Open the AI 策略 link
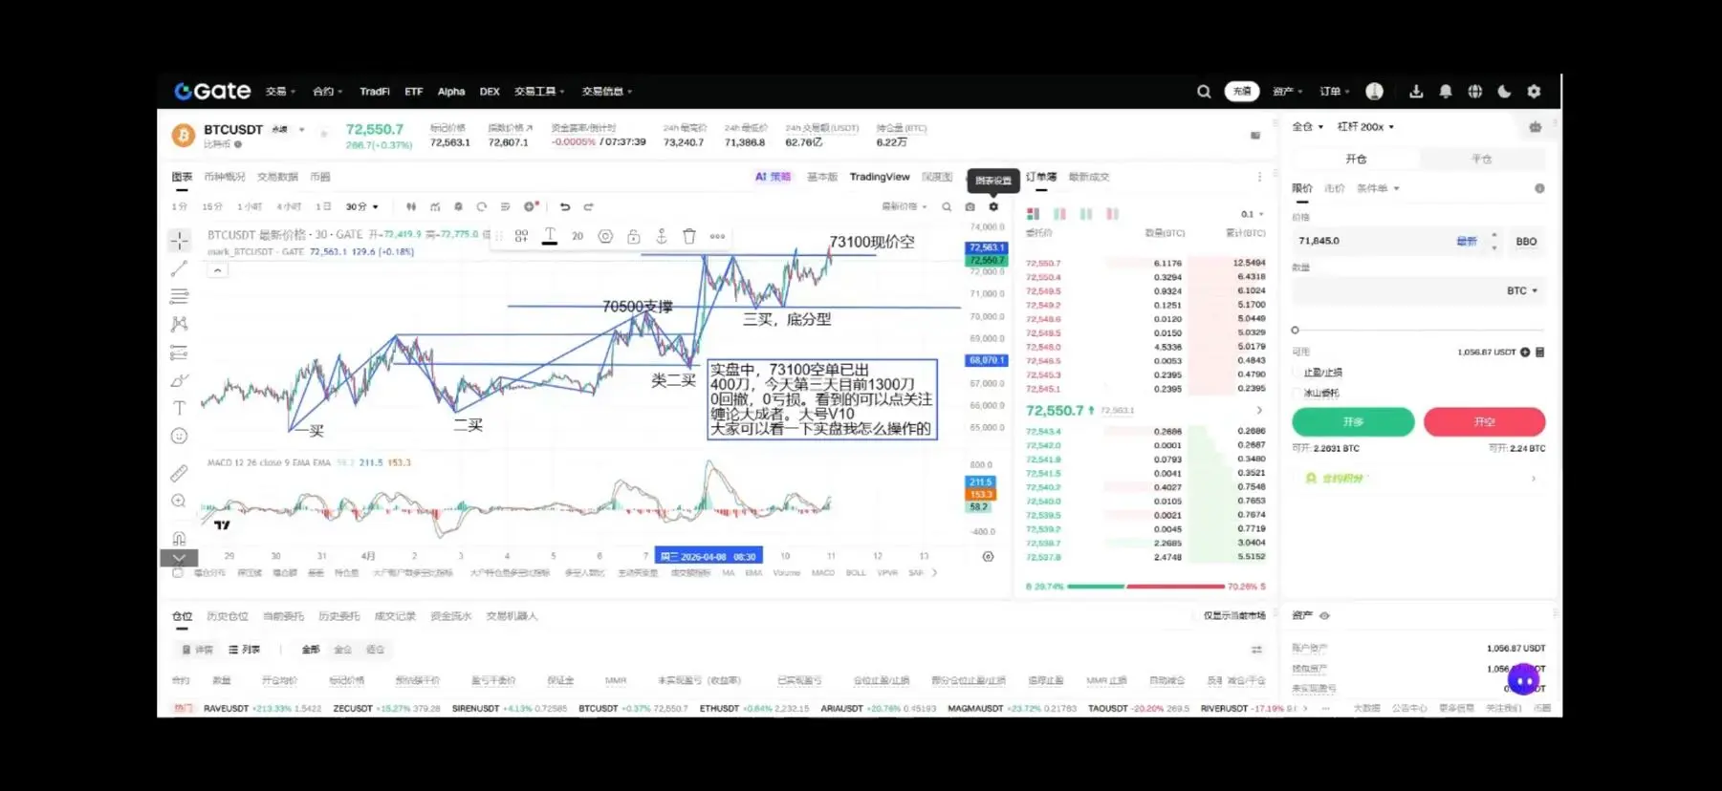The width and height of the screenshot is (1722, 791). coord(773,177)
